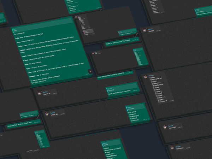This screenshot has height=159, width=212.
Task: Click 'Soursop x5' in the 'Your orders:' reply
Action: tap(135, 120)
